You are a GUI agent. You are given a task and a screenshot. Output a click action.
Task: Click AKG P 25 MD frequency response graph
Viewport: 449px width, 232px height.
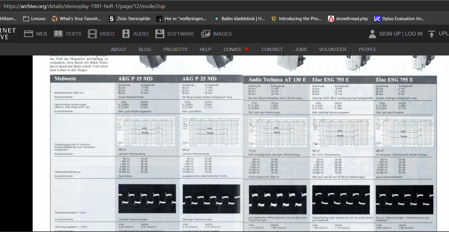(211, 131)
